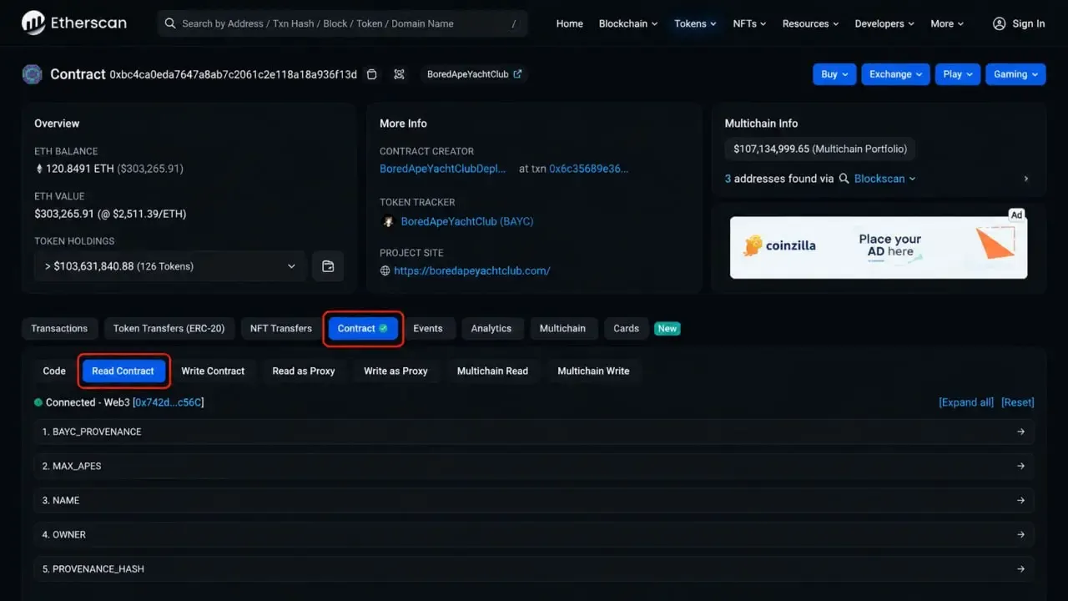Click the Sign In user icon
1068x601 pixels.
(999, 23)
